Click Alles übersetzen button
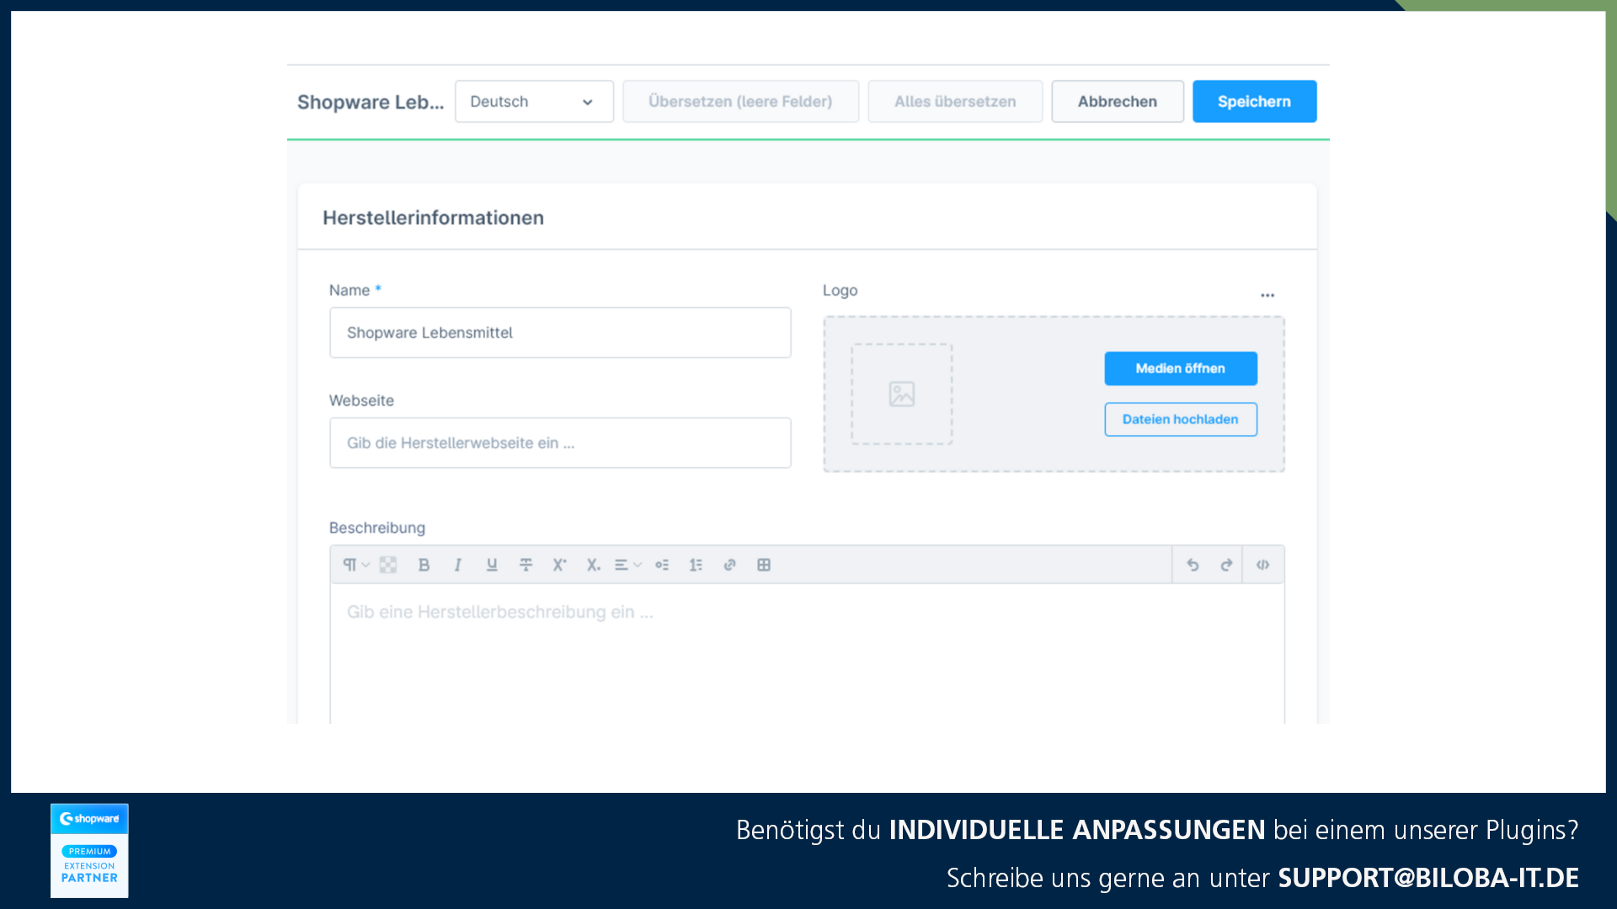The height and width of the screenshot is (909, 1617). [x=955, y=102]
